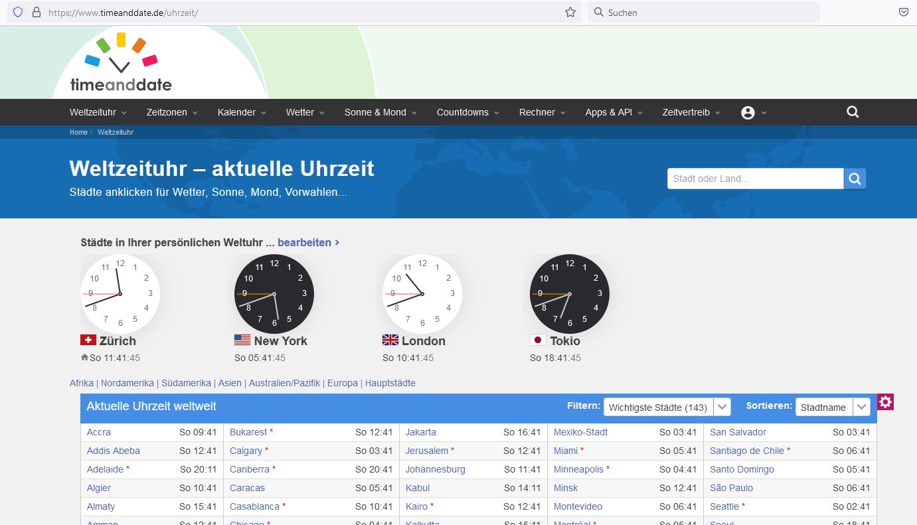Open the Kalender menu
This screenshot has width=917, height=525.
[x=241, y=113]
